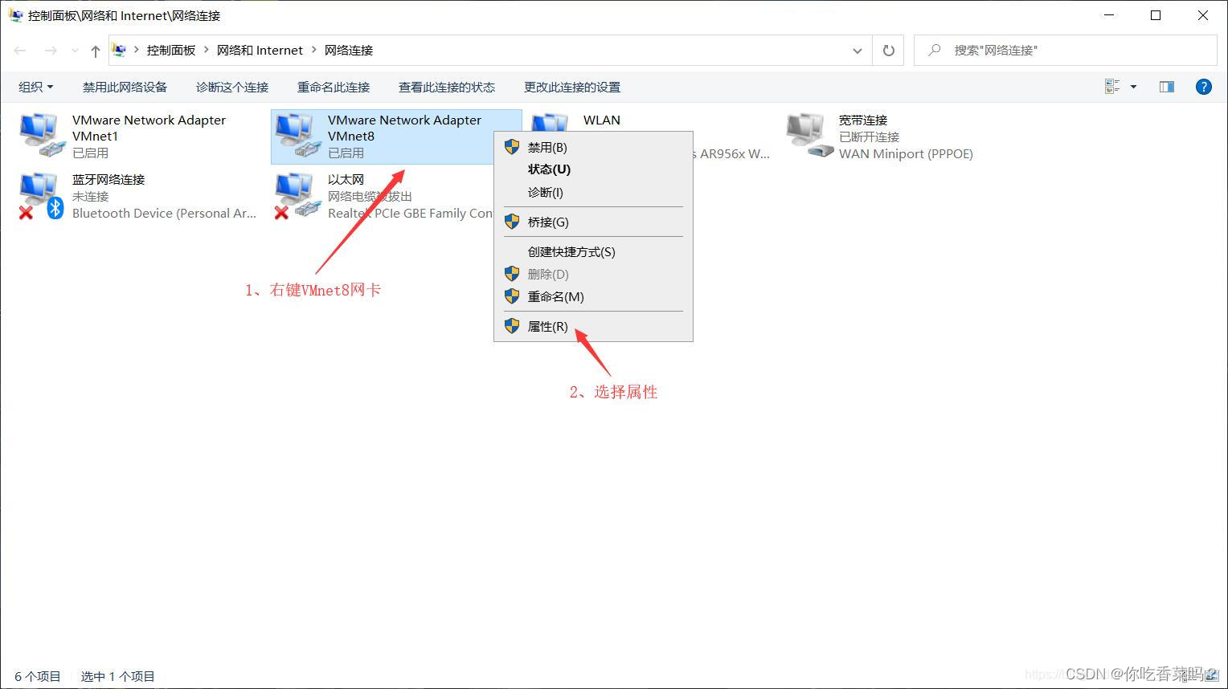This screenshot has height=689, width=1228.
Task: Expand the address bar history dropdown
Action: pyautogui.click(x=857, y=51)
